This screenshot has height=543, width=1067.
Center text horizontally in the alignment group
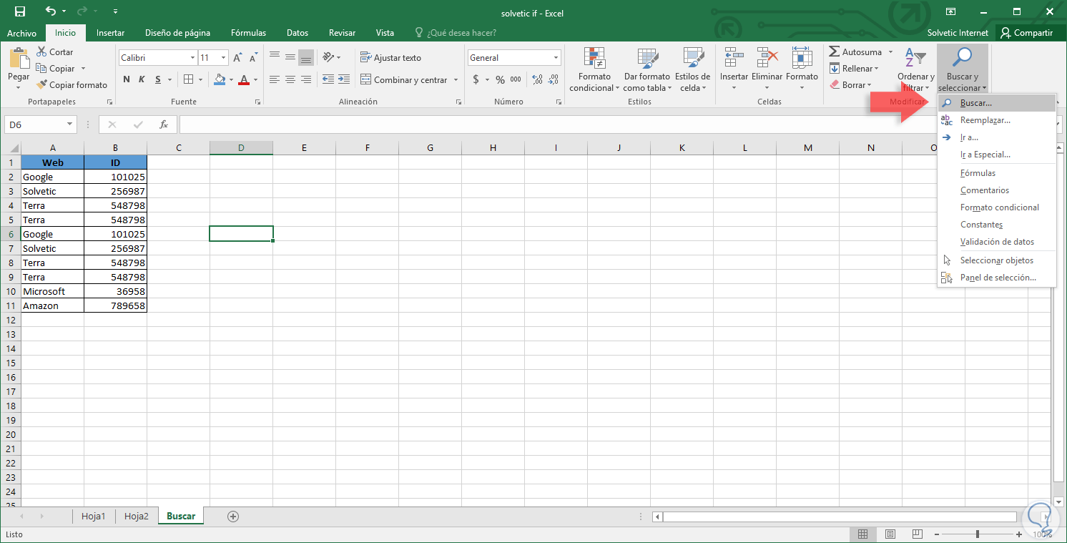[290, 79]
